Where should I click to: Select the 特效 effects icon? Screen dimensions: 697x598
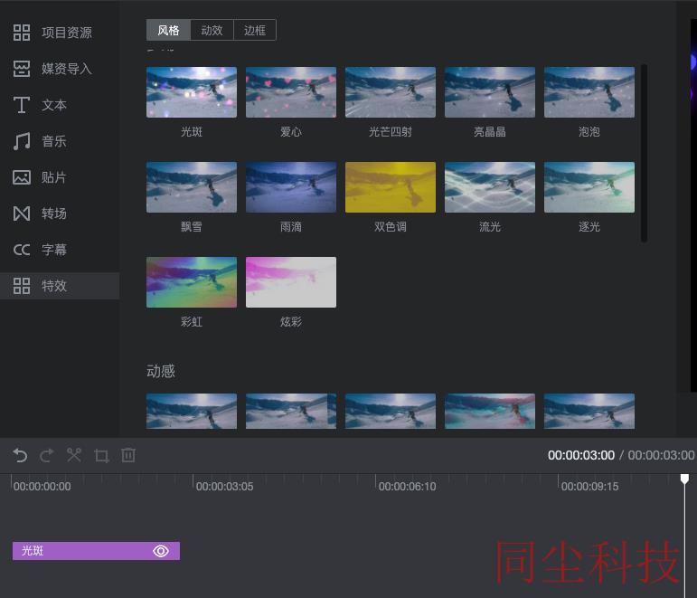(x=22, y=286)
